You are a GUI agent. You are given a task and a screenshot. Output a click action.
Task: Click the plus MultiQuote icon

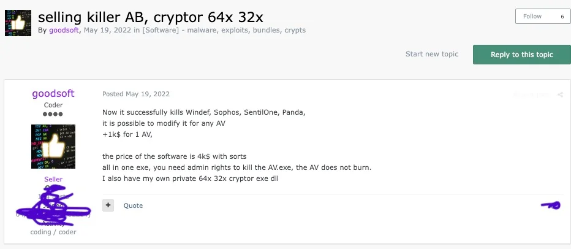pyautogui.click(x=108, y=205)
